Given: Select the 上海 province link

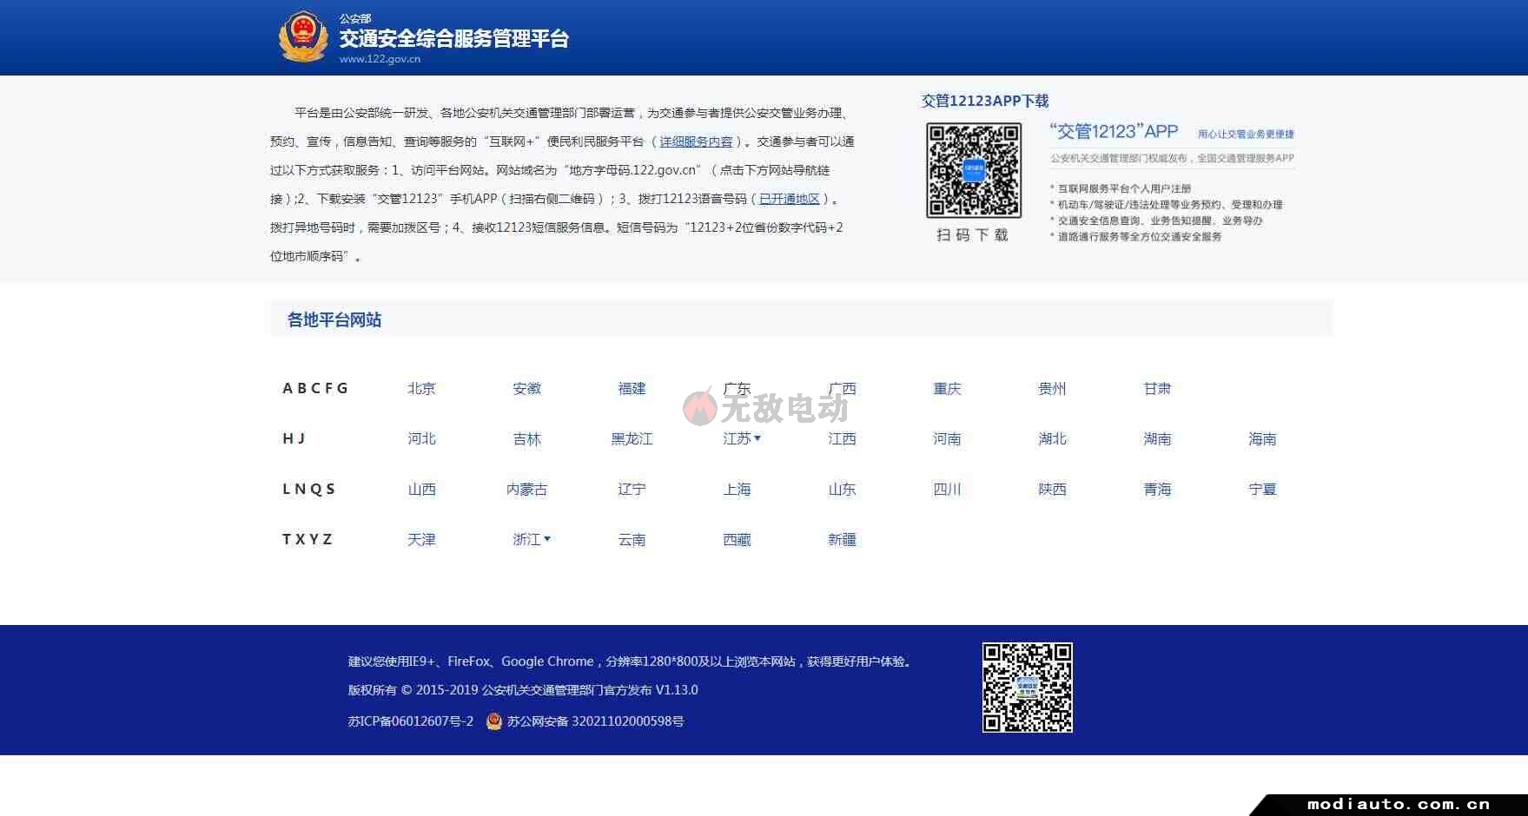Looking at the screenshot, I should [x=737, y=490].
